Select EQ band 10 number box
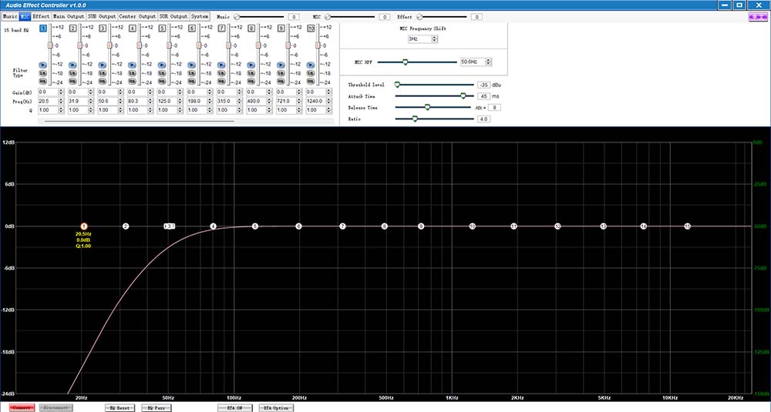The width and height of the screenshot is (771, 412). (311, 28)
